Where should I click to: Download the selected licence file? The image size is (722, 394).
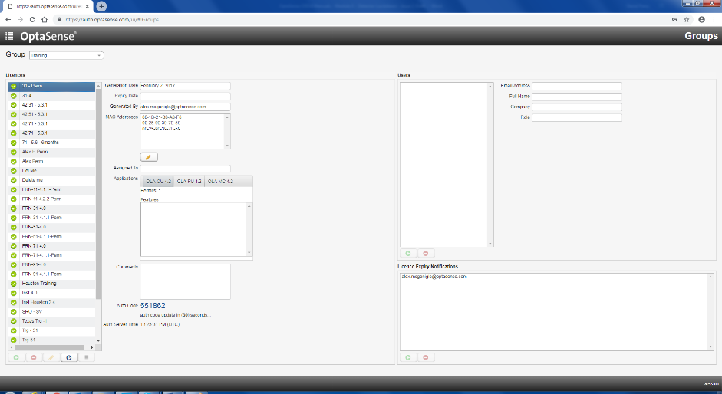(69, 357)
